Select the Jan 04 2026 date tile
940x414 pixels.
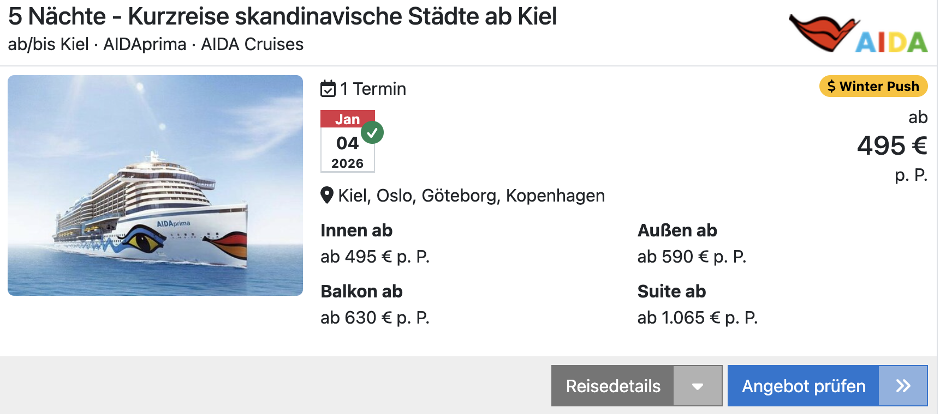tap(348, 142)
